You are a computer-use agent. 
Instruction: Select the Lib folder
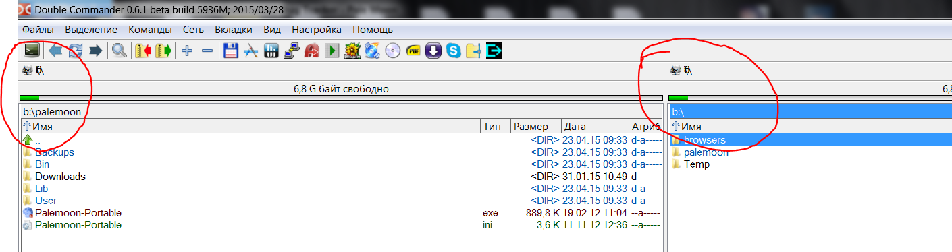[x=341, y=189]
